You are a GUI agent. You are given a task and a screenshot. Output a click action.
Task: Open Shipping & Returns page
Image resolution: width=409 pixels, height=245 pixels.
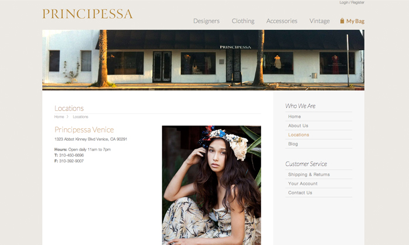[309, 174]
